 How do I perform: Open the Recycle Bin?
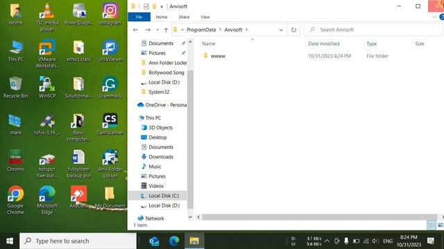(x=15, y=88)
